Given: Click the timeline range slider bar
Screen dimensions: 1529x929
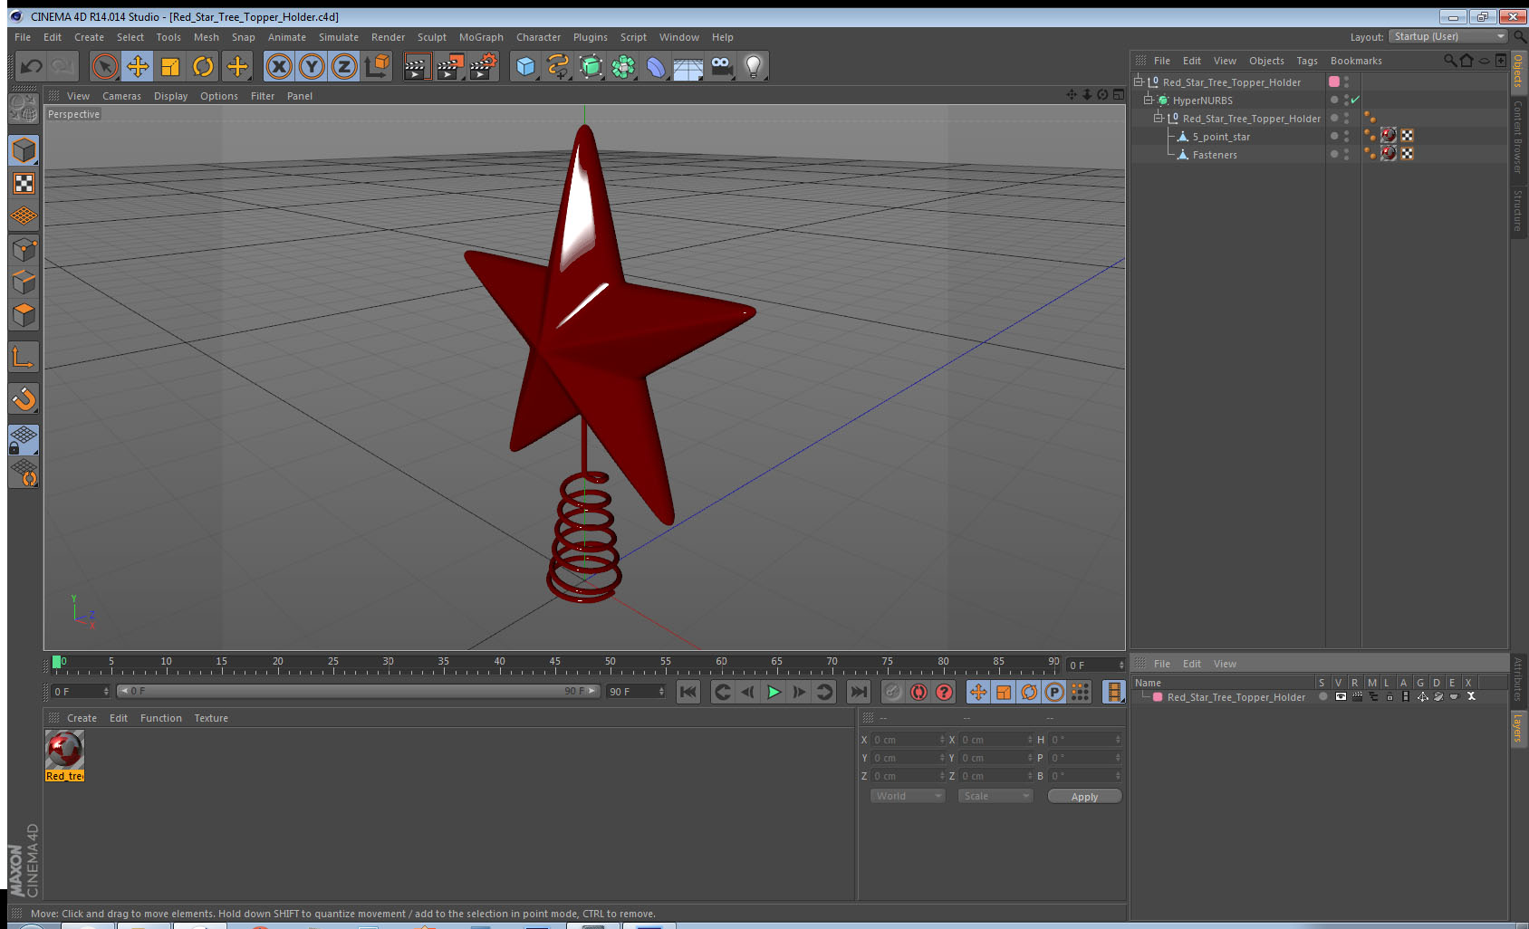Looking at the screenshot, I should [358, 691].
